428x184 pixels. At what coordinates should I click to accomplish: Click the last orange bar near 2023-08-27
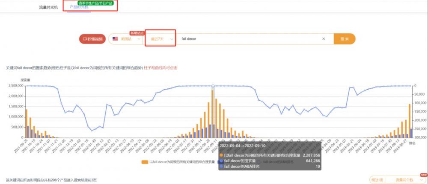click(x=410, y=121)
